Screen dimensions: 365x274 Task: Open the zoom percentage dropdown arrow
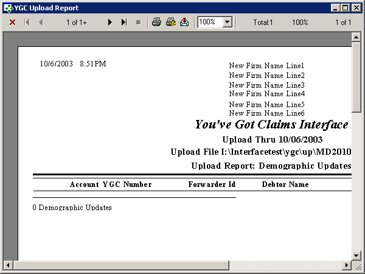[228, 22]
